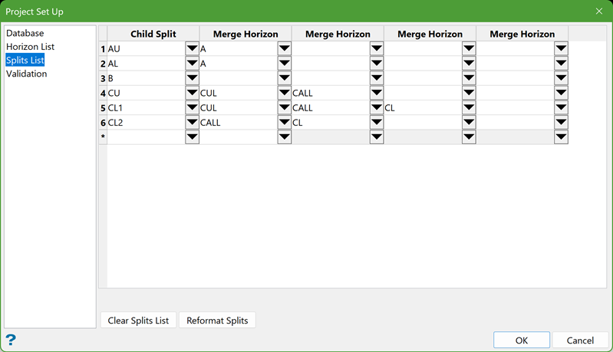Select the Child Split column header
This screenshot has height=352, width=613.
tap(153, 34)
